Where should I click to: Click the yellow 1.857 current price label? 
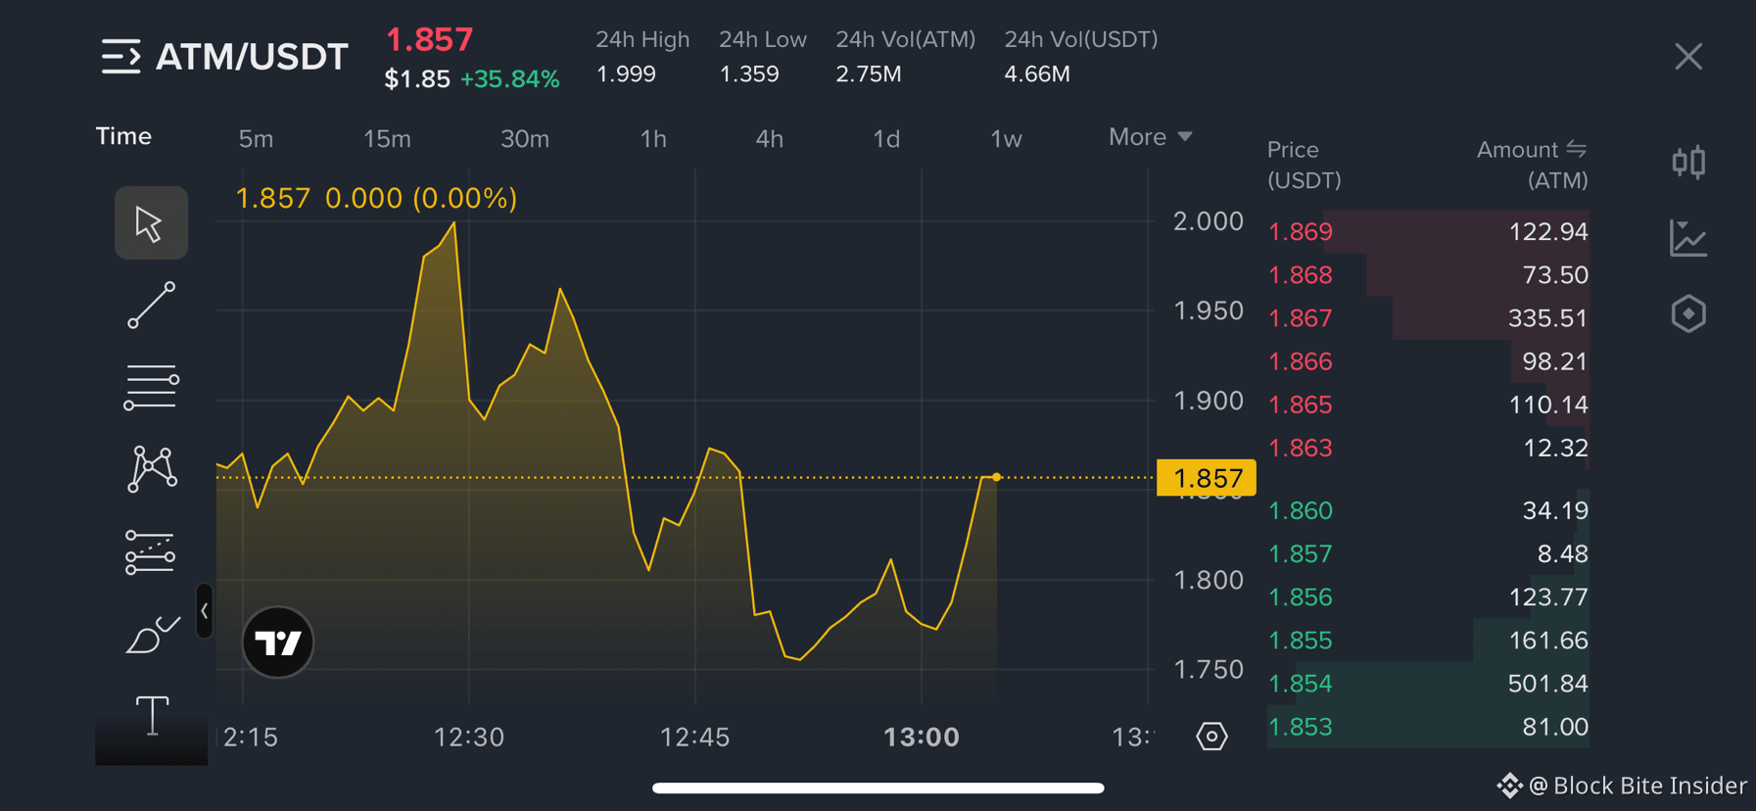[x=1207, y=477]
